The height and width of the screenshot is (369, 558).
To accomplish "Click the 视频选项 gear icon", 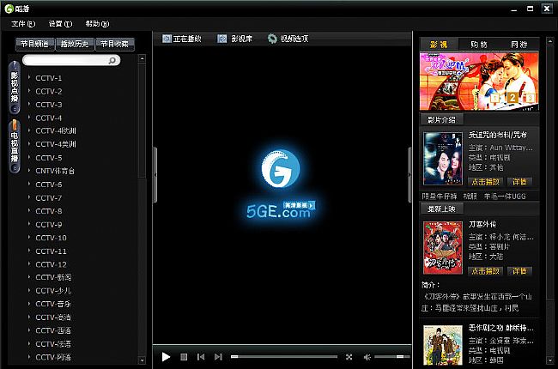I will [272, 39].
